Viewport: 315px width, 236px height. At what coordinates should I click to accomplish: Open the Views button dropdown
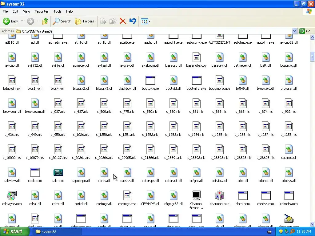[150, 21]
